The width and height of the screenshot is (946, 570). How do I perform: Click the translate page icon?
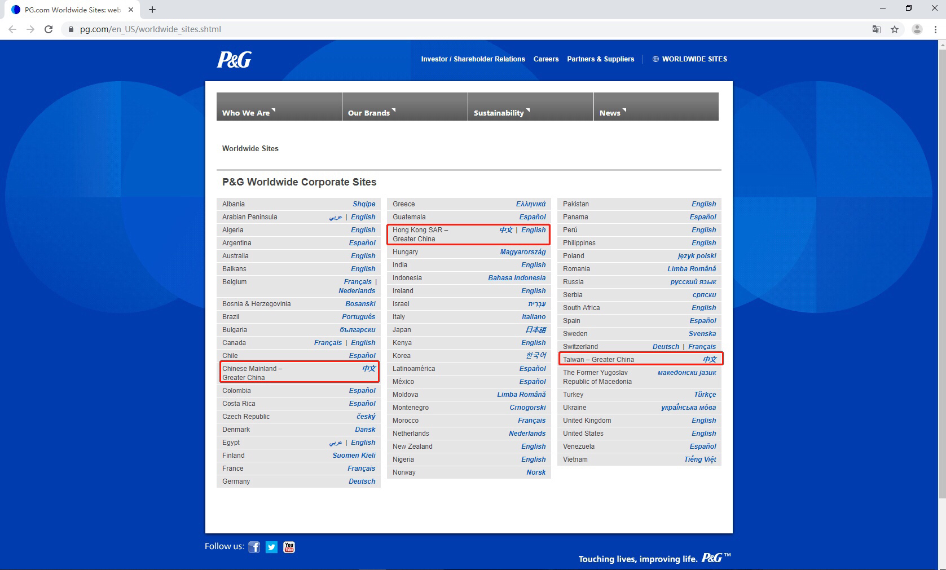click(877, 29)
